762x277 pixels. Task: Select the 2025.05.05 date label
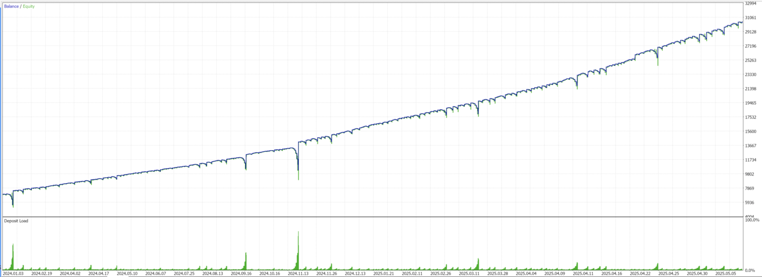click(726, 273)
